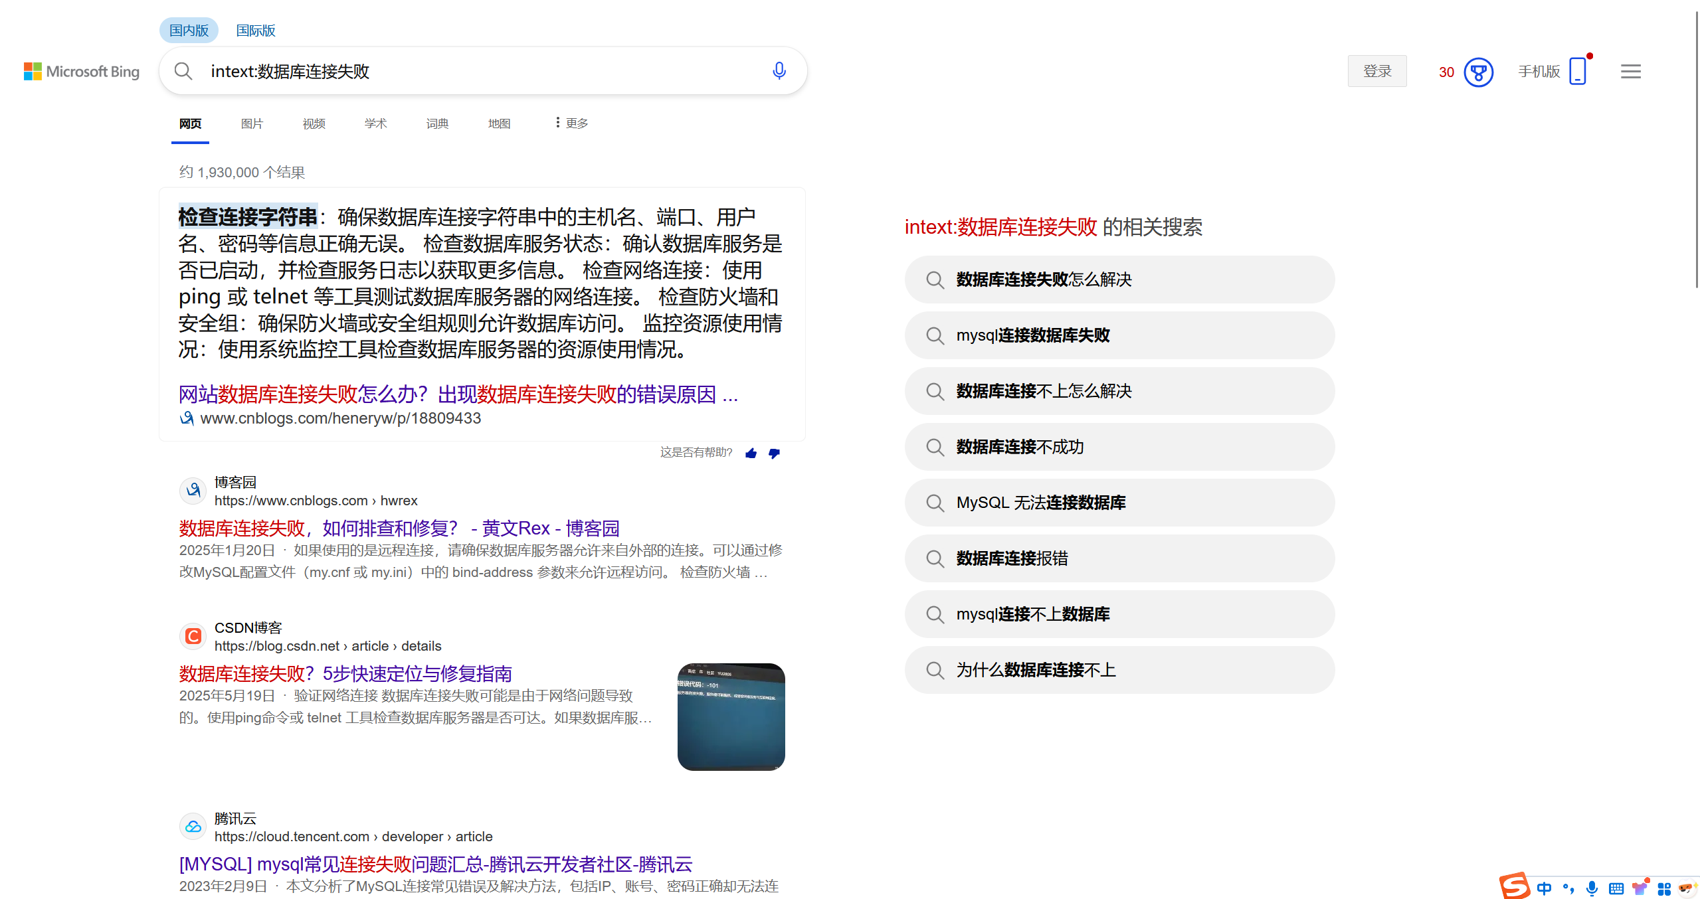Click inside the search input field

pos(465,71)
